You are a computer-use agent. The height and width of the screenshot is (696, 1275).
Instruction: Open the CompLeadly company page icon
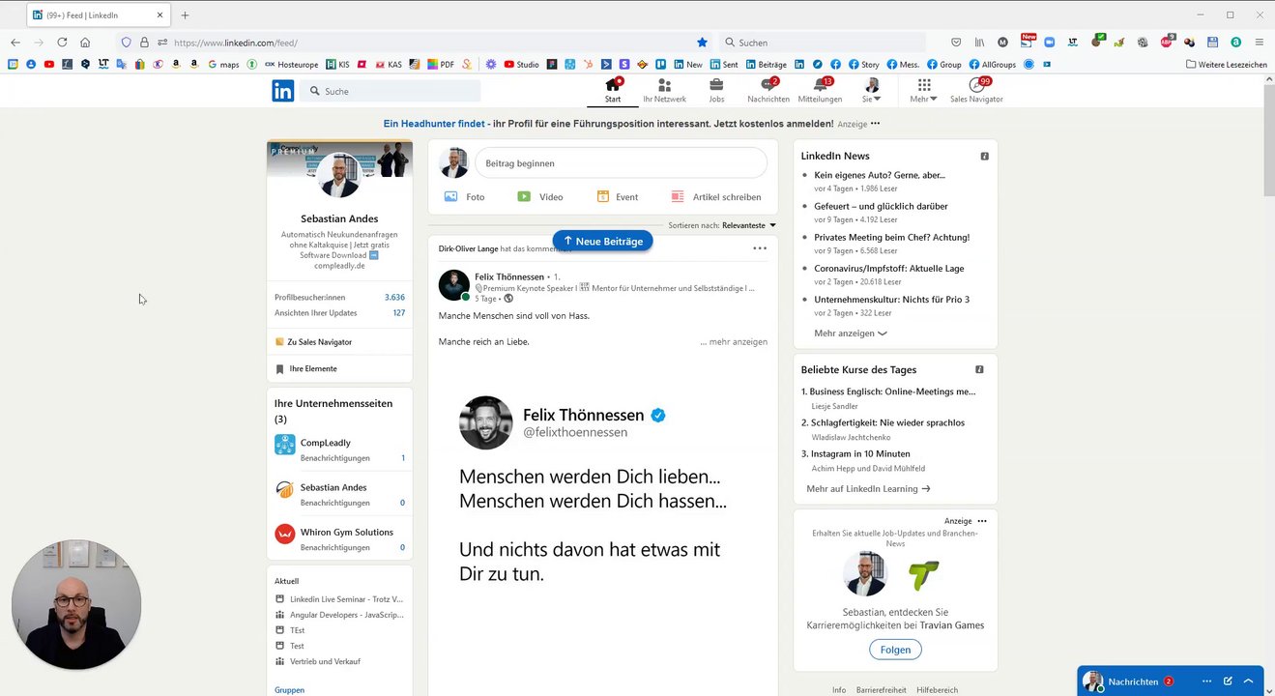284,445
